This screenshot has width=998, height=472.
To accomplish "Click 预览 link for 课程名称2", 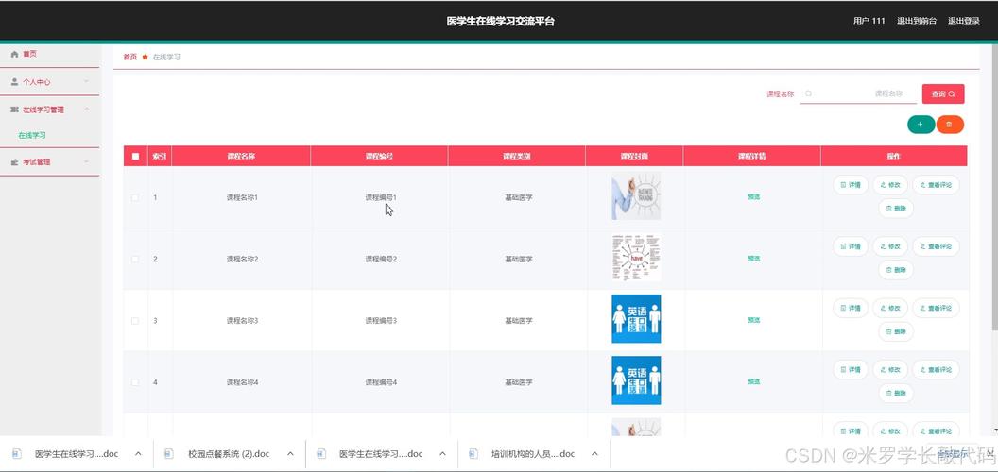I will (x=753, y=259).
